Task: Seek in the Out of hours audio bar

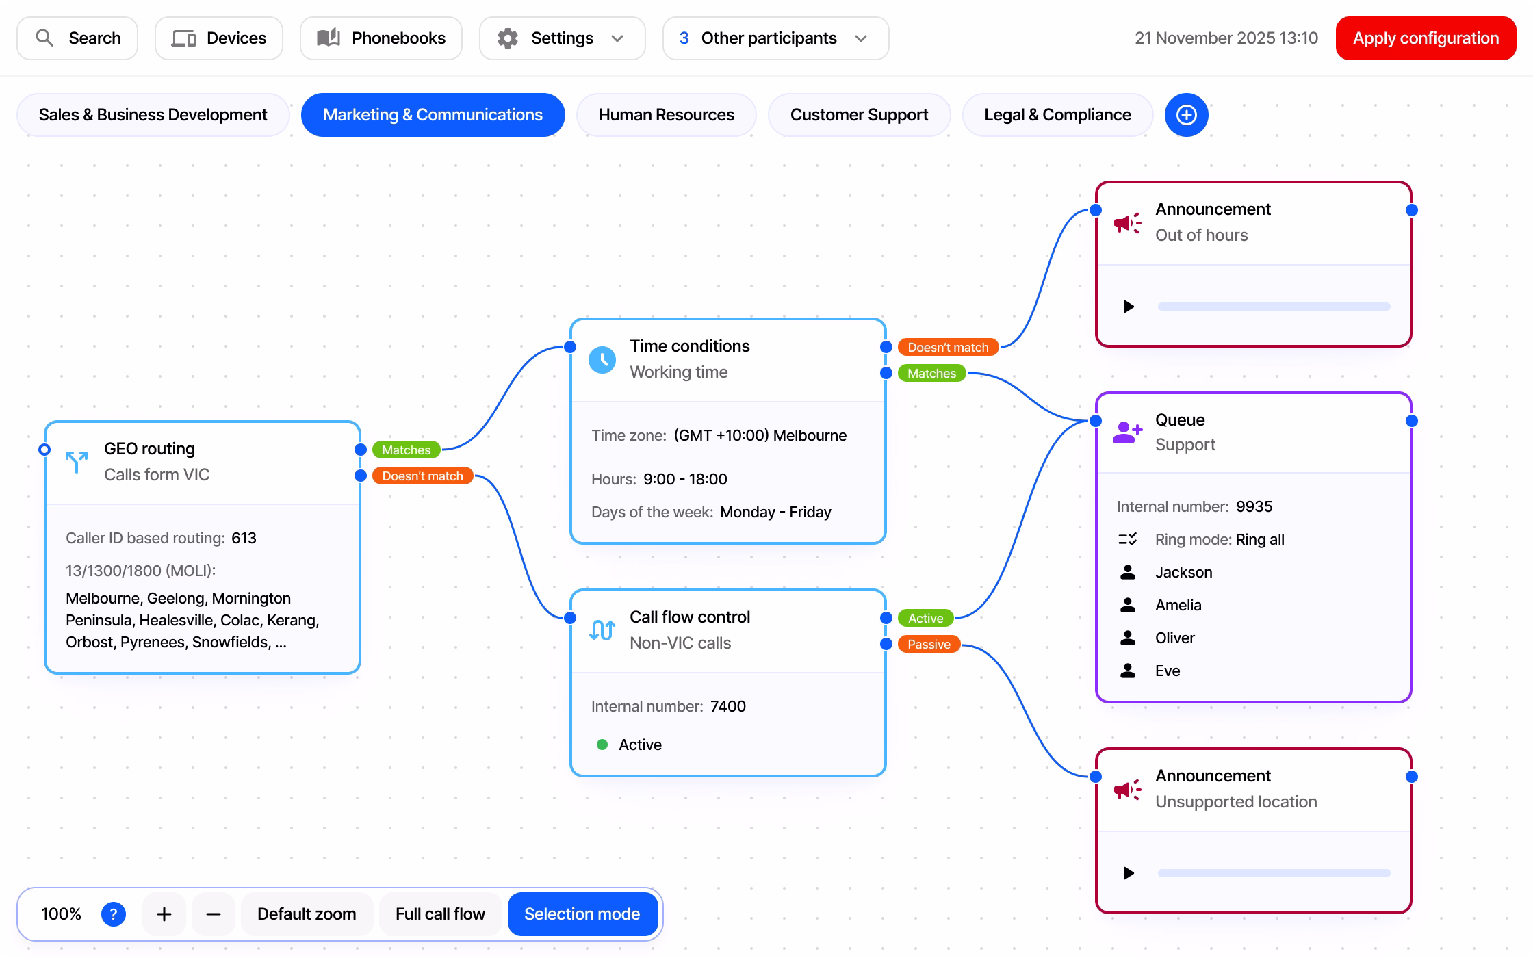Action: [1274, 307]
